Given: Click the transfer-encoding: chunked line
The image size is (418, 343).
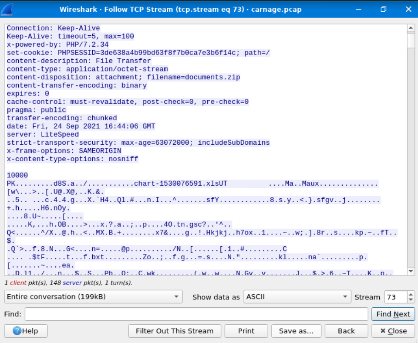Looking at the screenshot, I should point(62,118).
